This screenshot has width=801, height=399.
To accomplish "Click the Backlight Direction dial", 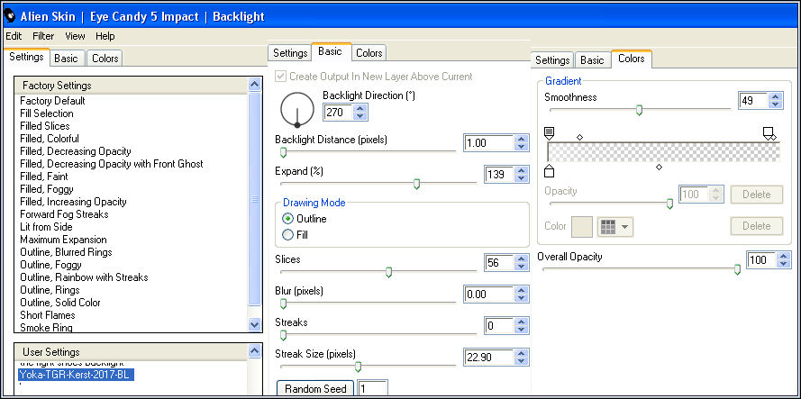I will pyautogui.click(x=296, y=109).
